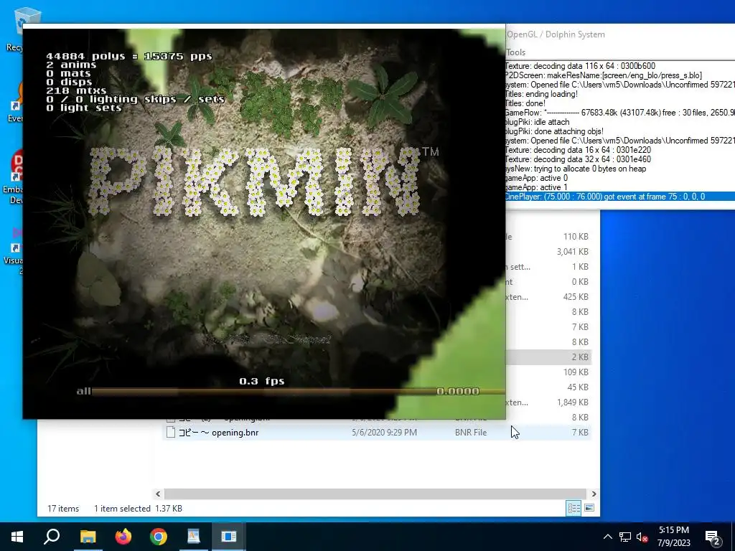Click the opening.bnr file icon in Explorer
The image size is (735, 551).
pyautogui.click(x=171, y=432)
